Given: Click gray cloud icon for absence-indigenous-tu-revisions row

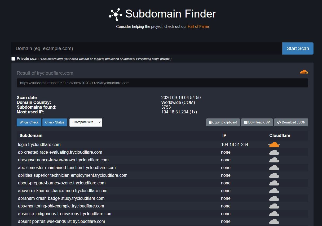Looking at the screenshot, I should tap(274, 214).
